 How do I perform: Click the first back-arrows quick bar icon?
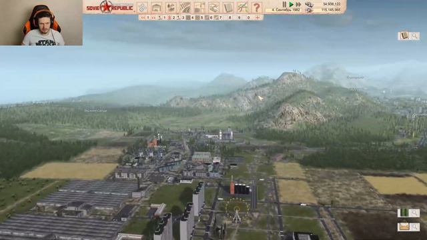[x=142, y=18]
